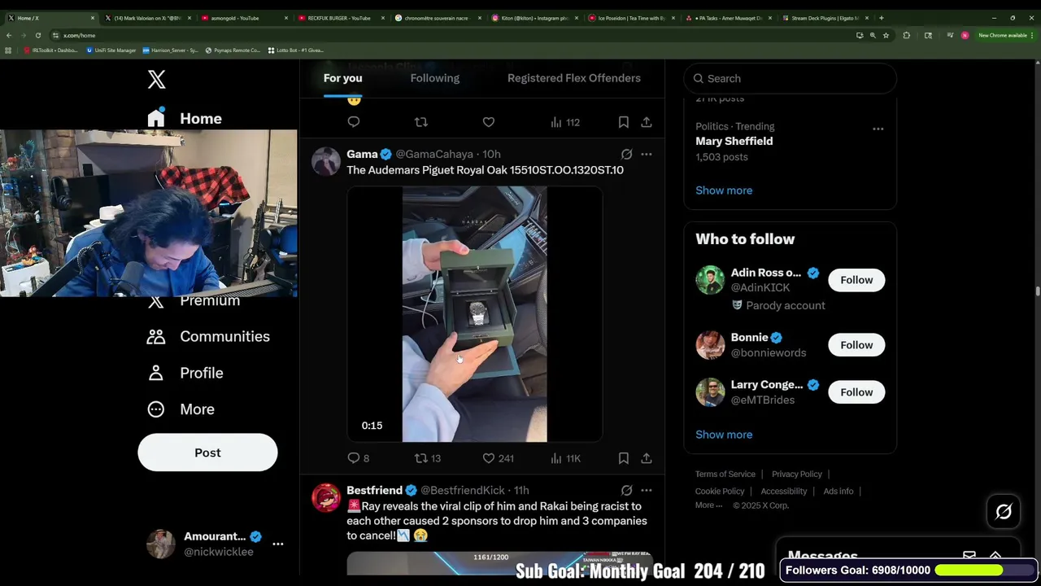Screen dimensions: 1041x586
Task: Open Adin Ross profile avatar
Action: [x=710, y=280]
